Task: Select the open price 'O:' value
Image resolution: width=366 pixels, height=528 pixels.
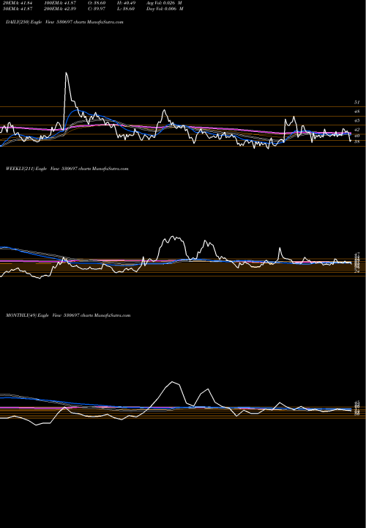Action: (96, 3)
